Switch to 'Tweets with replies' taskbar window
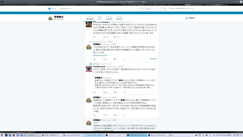 click(94, 135)
